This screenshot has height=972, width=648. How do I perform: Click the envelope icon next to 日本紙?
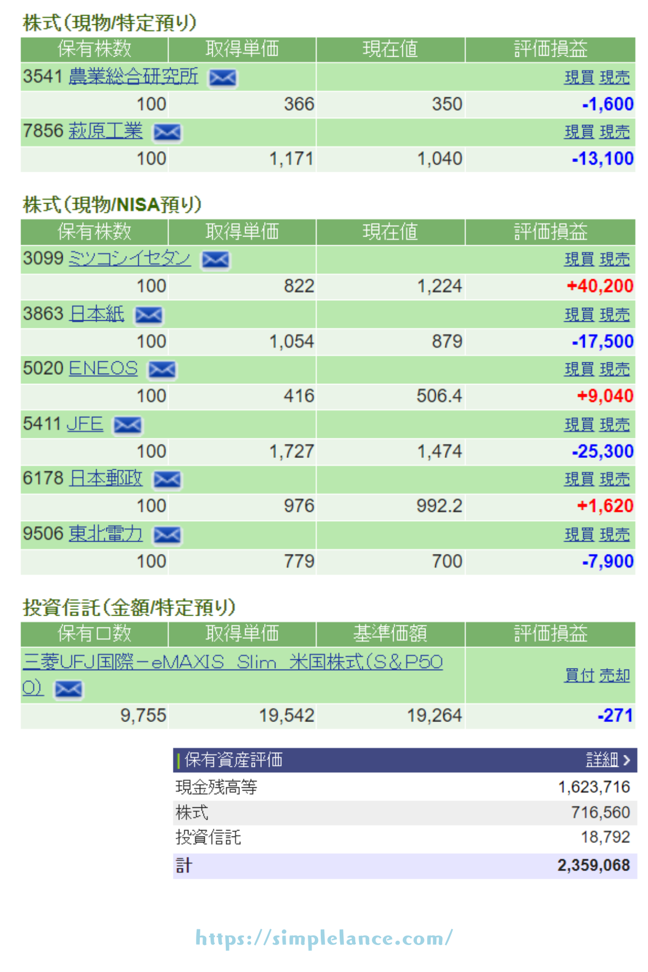tap(148, 315)
